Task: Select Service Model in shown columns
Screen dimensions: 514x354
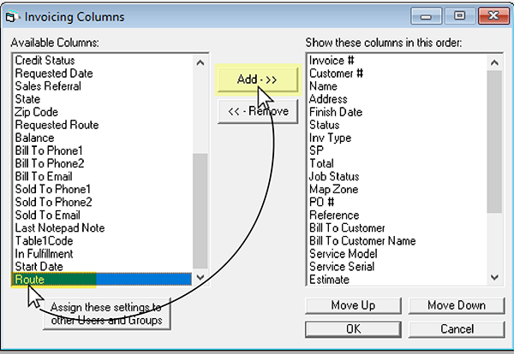Action: pyautogui.click(x=397, y=254)
